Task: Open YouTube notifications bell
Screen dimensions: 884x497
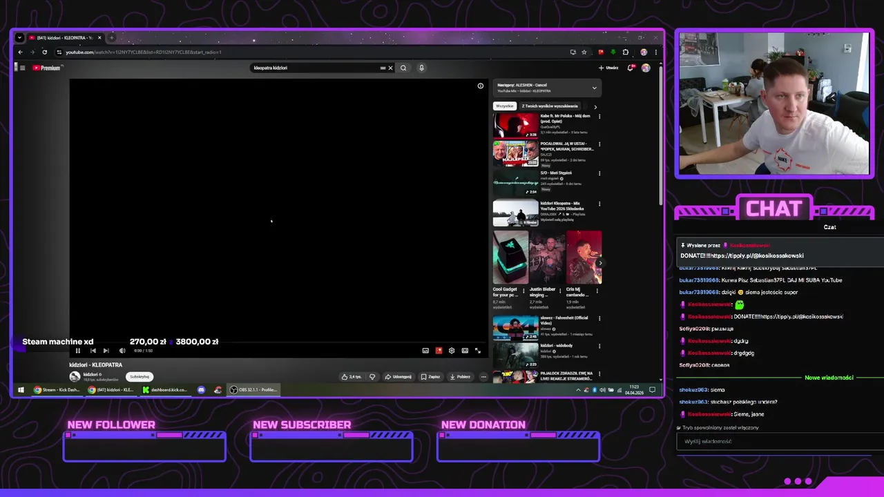Action: [631, 68]
